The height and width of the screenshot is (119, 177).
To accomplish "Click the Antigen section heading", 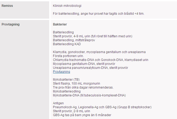I will pos(58,103).
